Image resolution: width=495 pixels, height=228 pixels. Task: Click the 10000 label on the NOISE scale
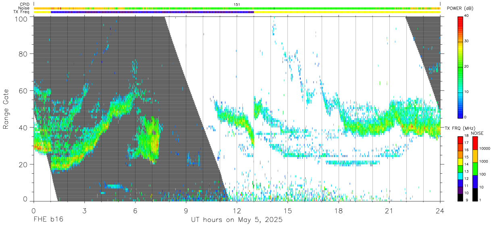click(x=485, y=148)
